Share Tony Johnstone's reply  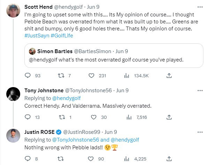169,117
